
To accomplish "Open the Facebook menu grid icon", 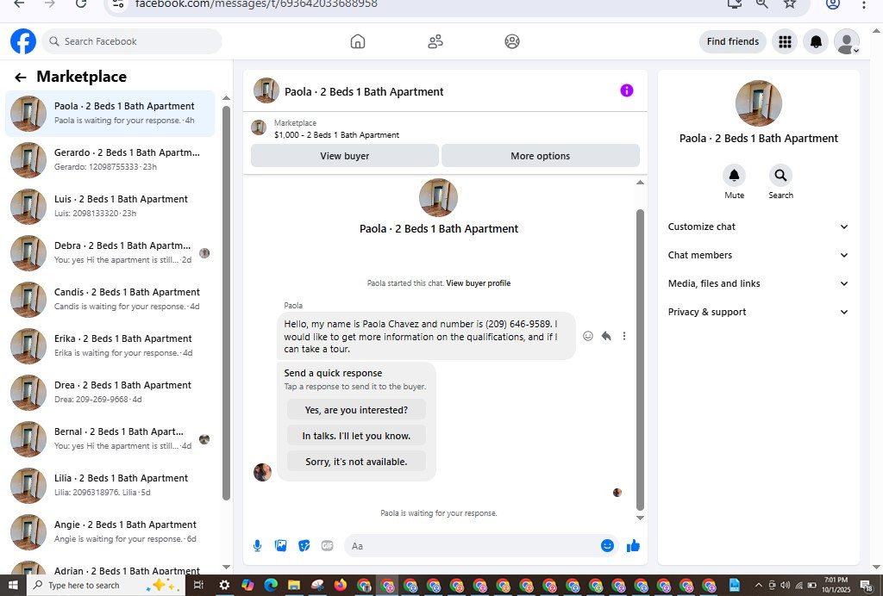I will pos(785,41).
